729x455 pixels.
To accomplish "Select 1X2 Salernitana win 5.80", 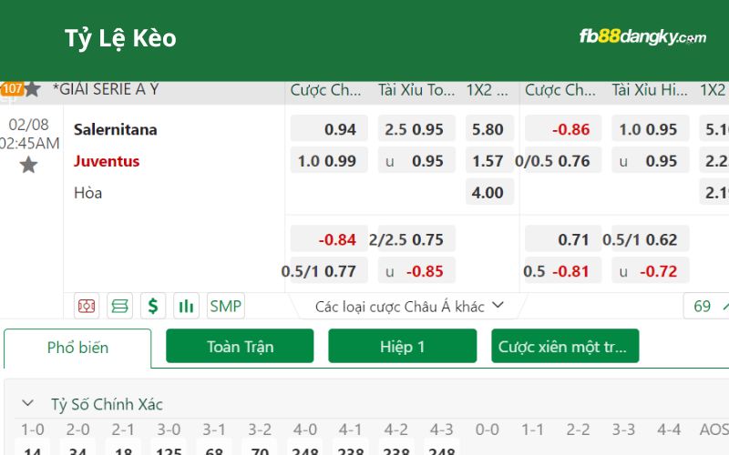I will 489,128.
